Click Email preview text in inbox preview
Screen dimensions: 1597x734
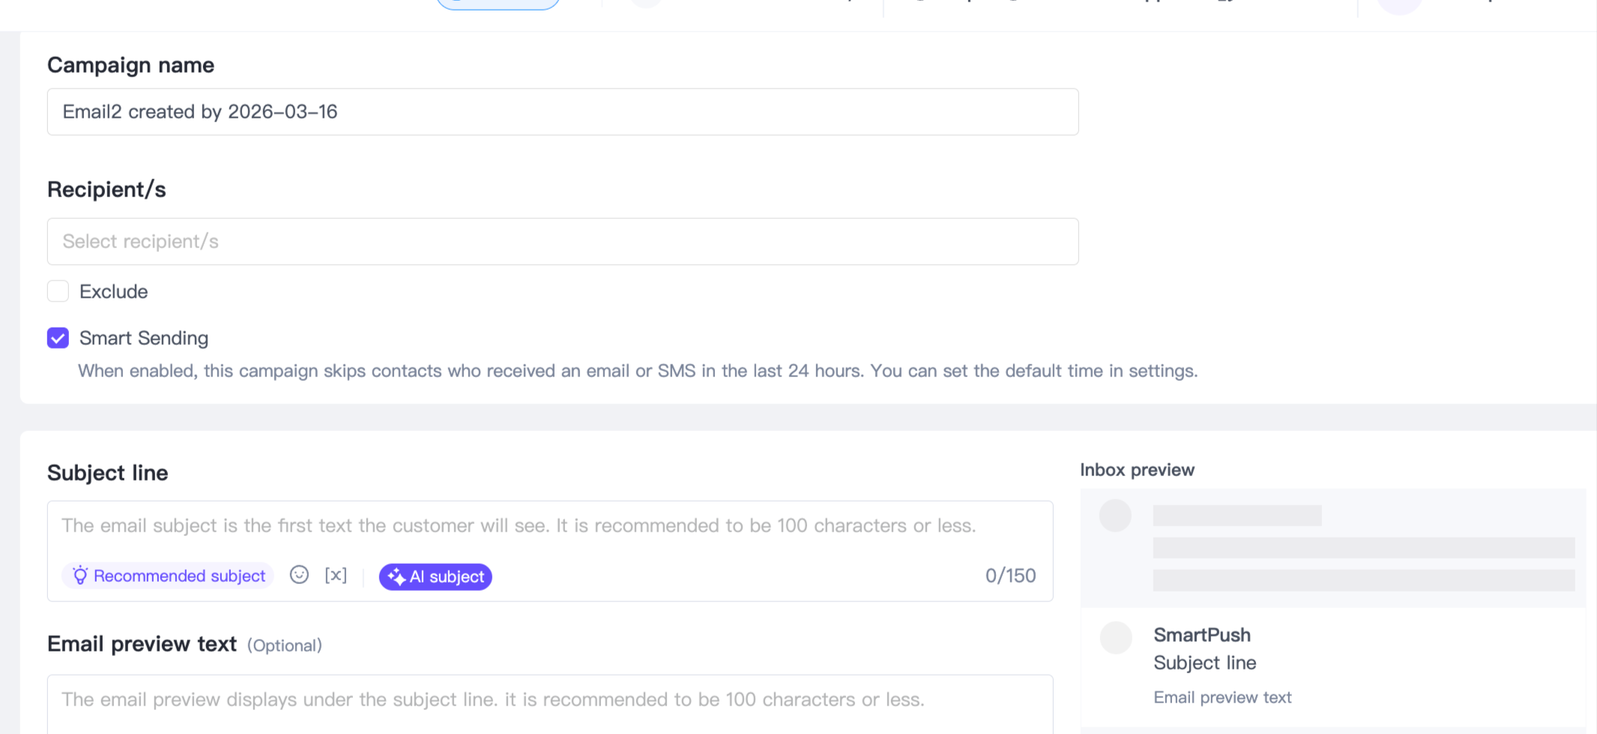pos(1222,697)
